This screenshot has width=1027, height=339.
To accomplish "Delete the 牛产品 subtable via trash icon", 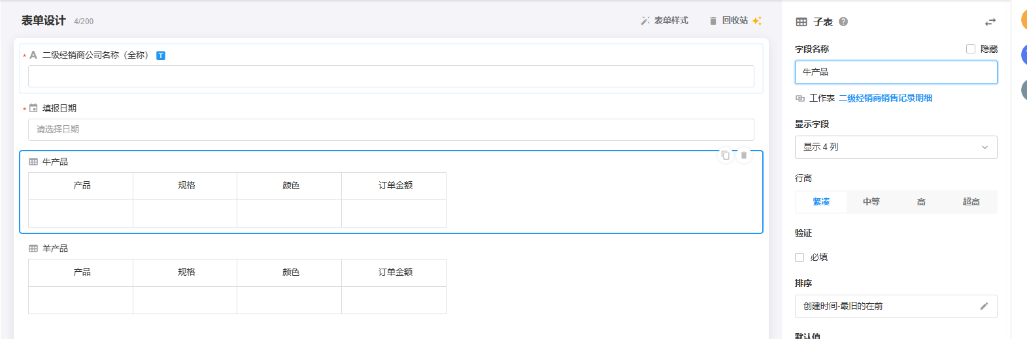I will [744, 155].
